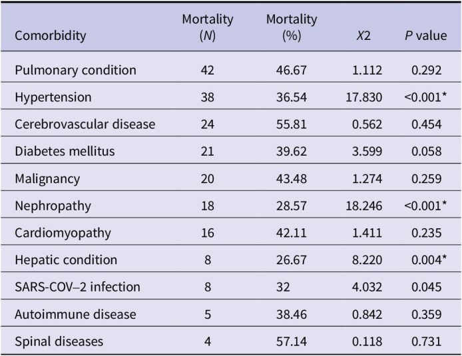Click the P value column header
Viewport: 462px width, 356px height.
425,36
